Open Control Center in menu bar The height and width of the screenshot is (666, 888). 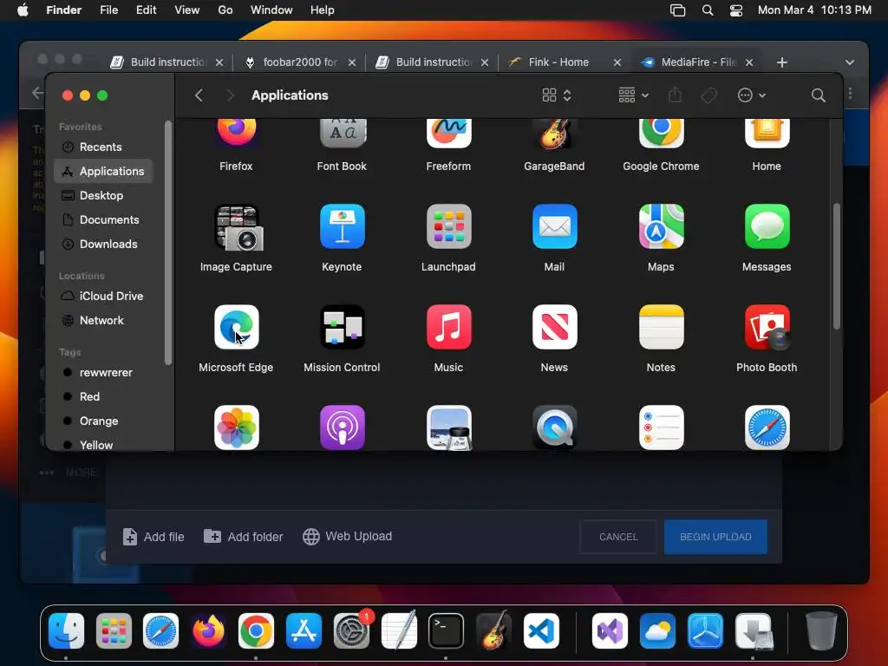(735, 10)
